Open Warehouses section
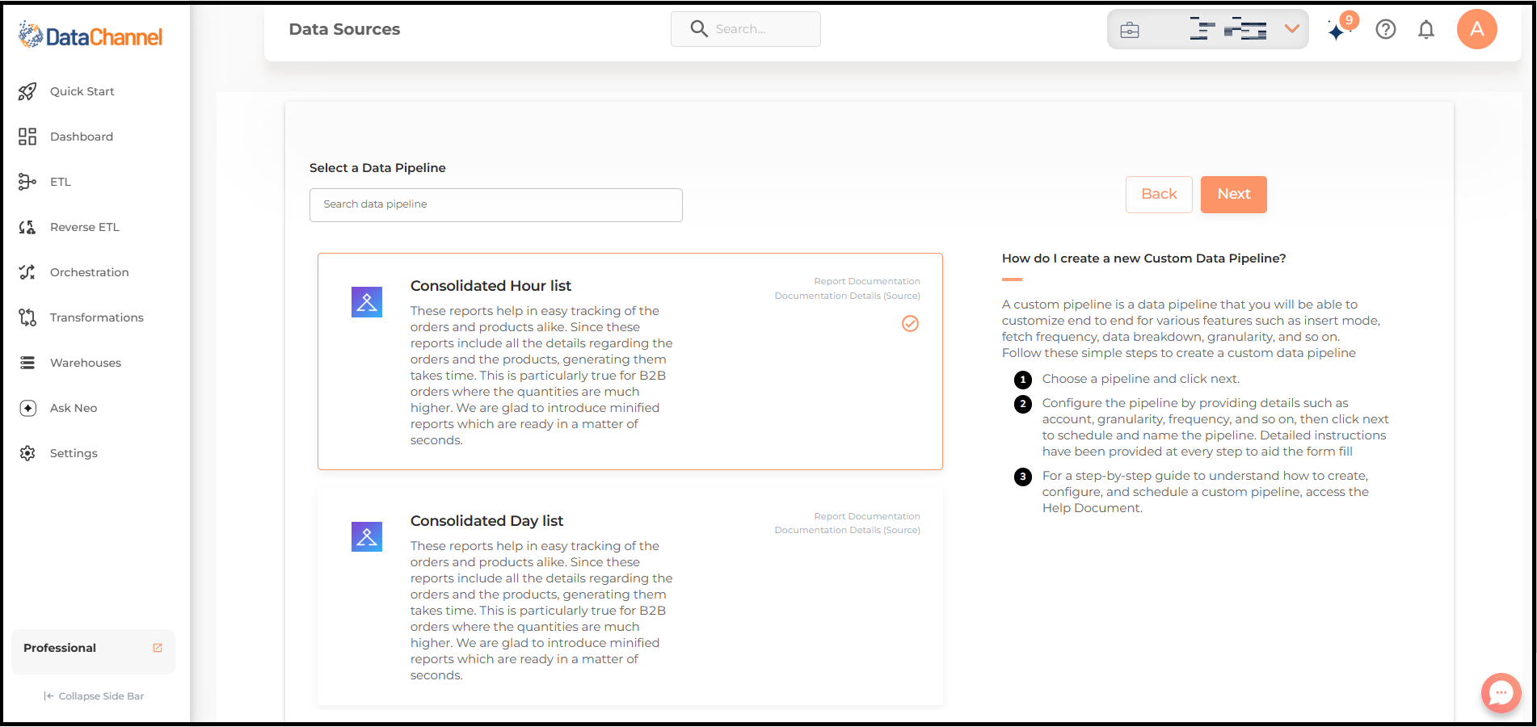 [x=86, y=363]
